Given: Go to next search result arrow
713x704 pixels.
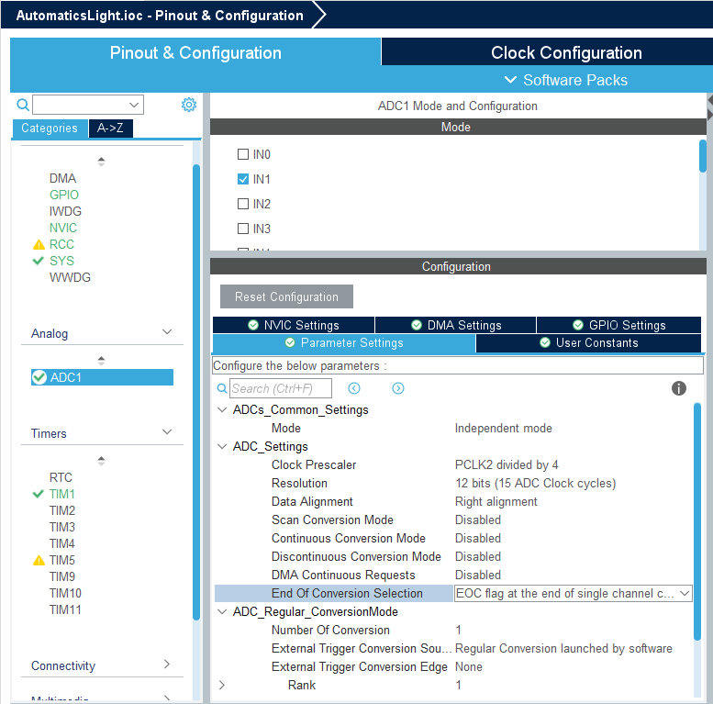Looking at the screenshot, I should click(398, 388).
